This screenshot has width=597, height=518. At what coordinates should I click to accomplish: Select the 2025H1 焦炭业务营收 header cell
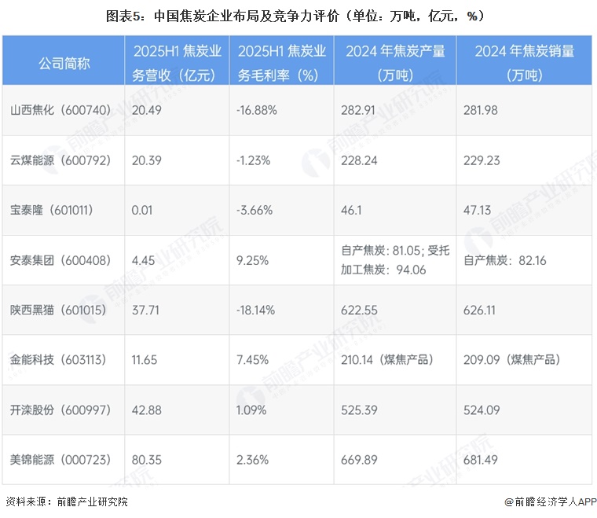[x=177, y=61]
